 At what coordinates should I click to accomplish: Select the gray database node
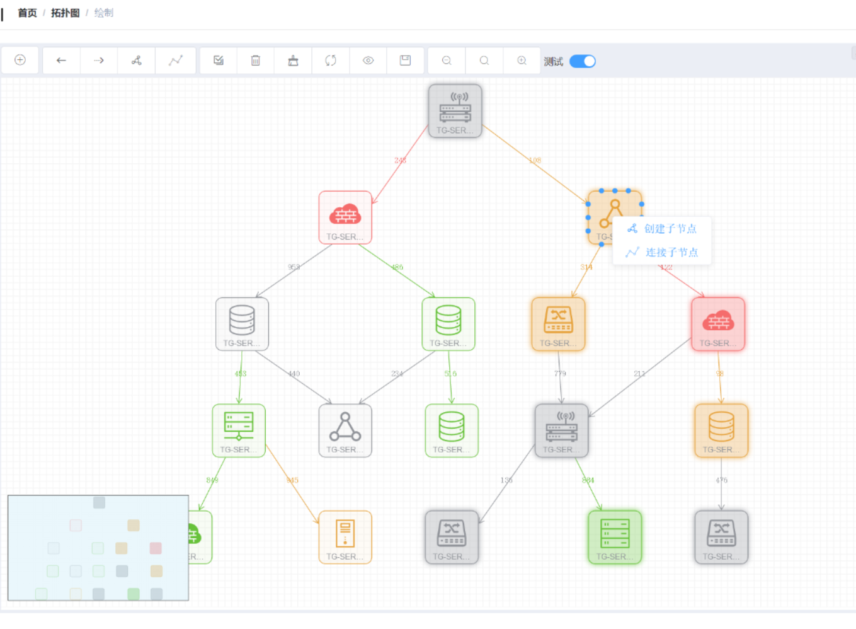(x=242, y=324)
